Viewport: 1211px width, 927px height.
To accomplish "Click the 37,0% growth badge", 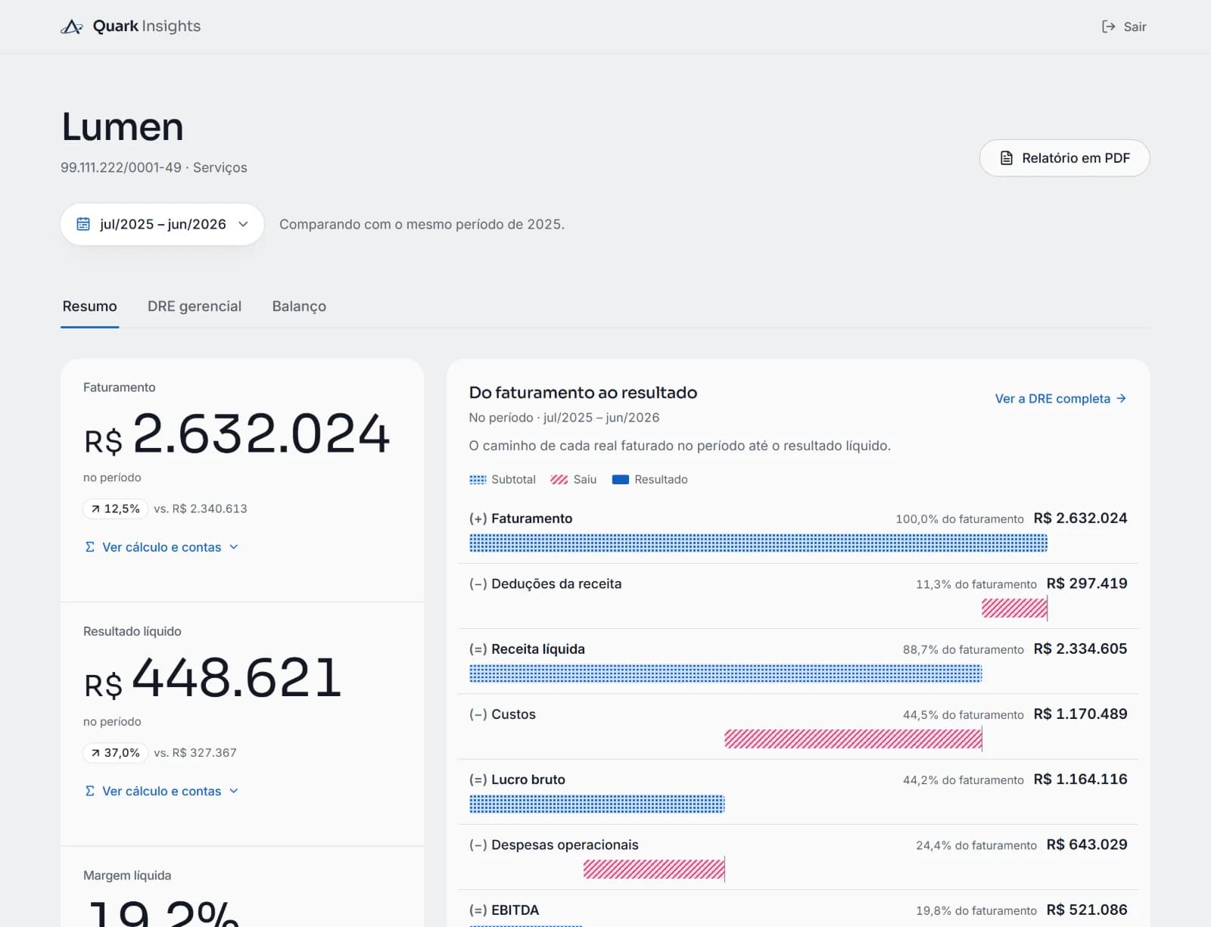I will point(115,752).
